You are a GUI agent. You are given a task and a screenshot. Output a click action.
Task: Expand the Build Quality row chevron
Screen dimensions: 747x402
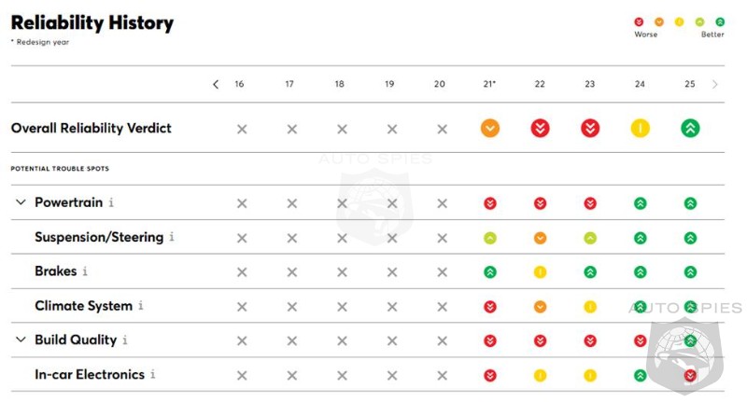click(x=21, y=340)
